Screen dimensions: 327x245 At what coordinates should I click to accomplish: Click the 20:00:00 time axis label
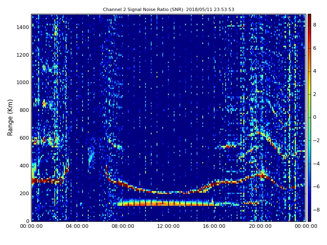[260, 226]
